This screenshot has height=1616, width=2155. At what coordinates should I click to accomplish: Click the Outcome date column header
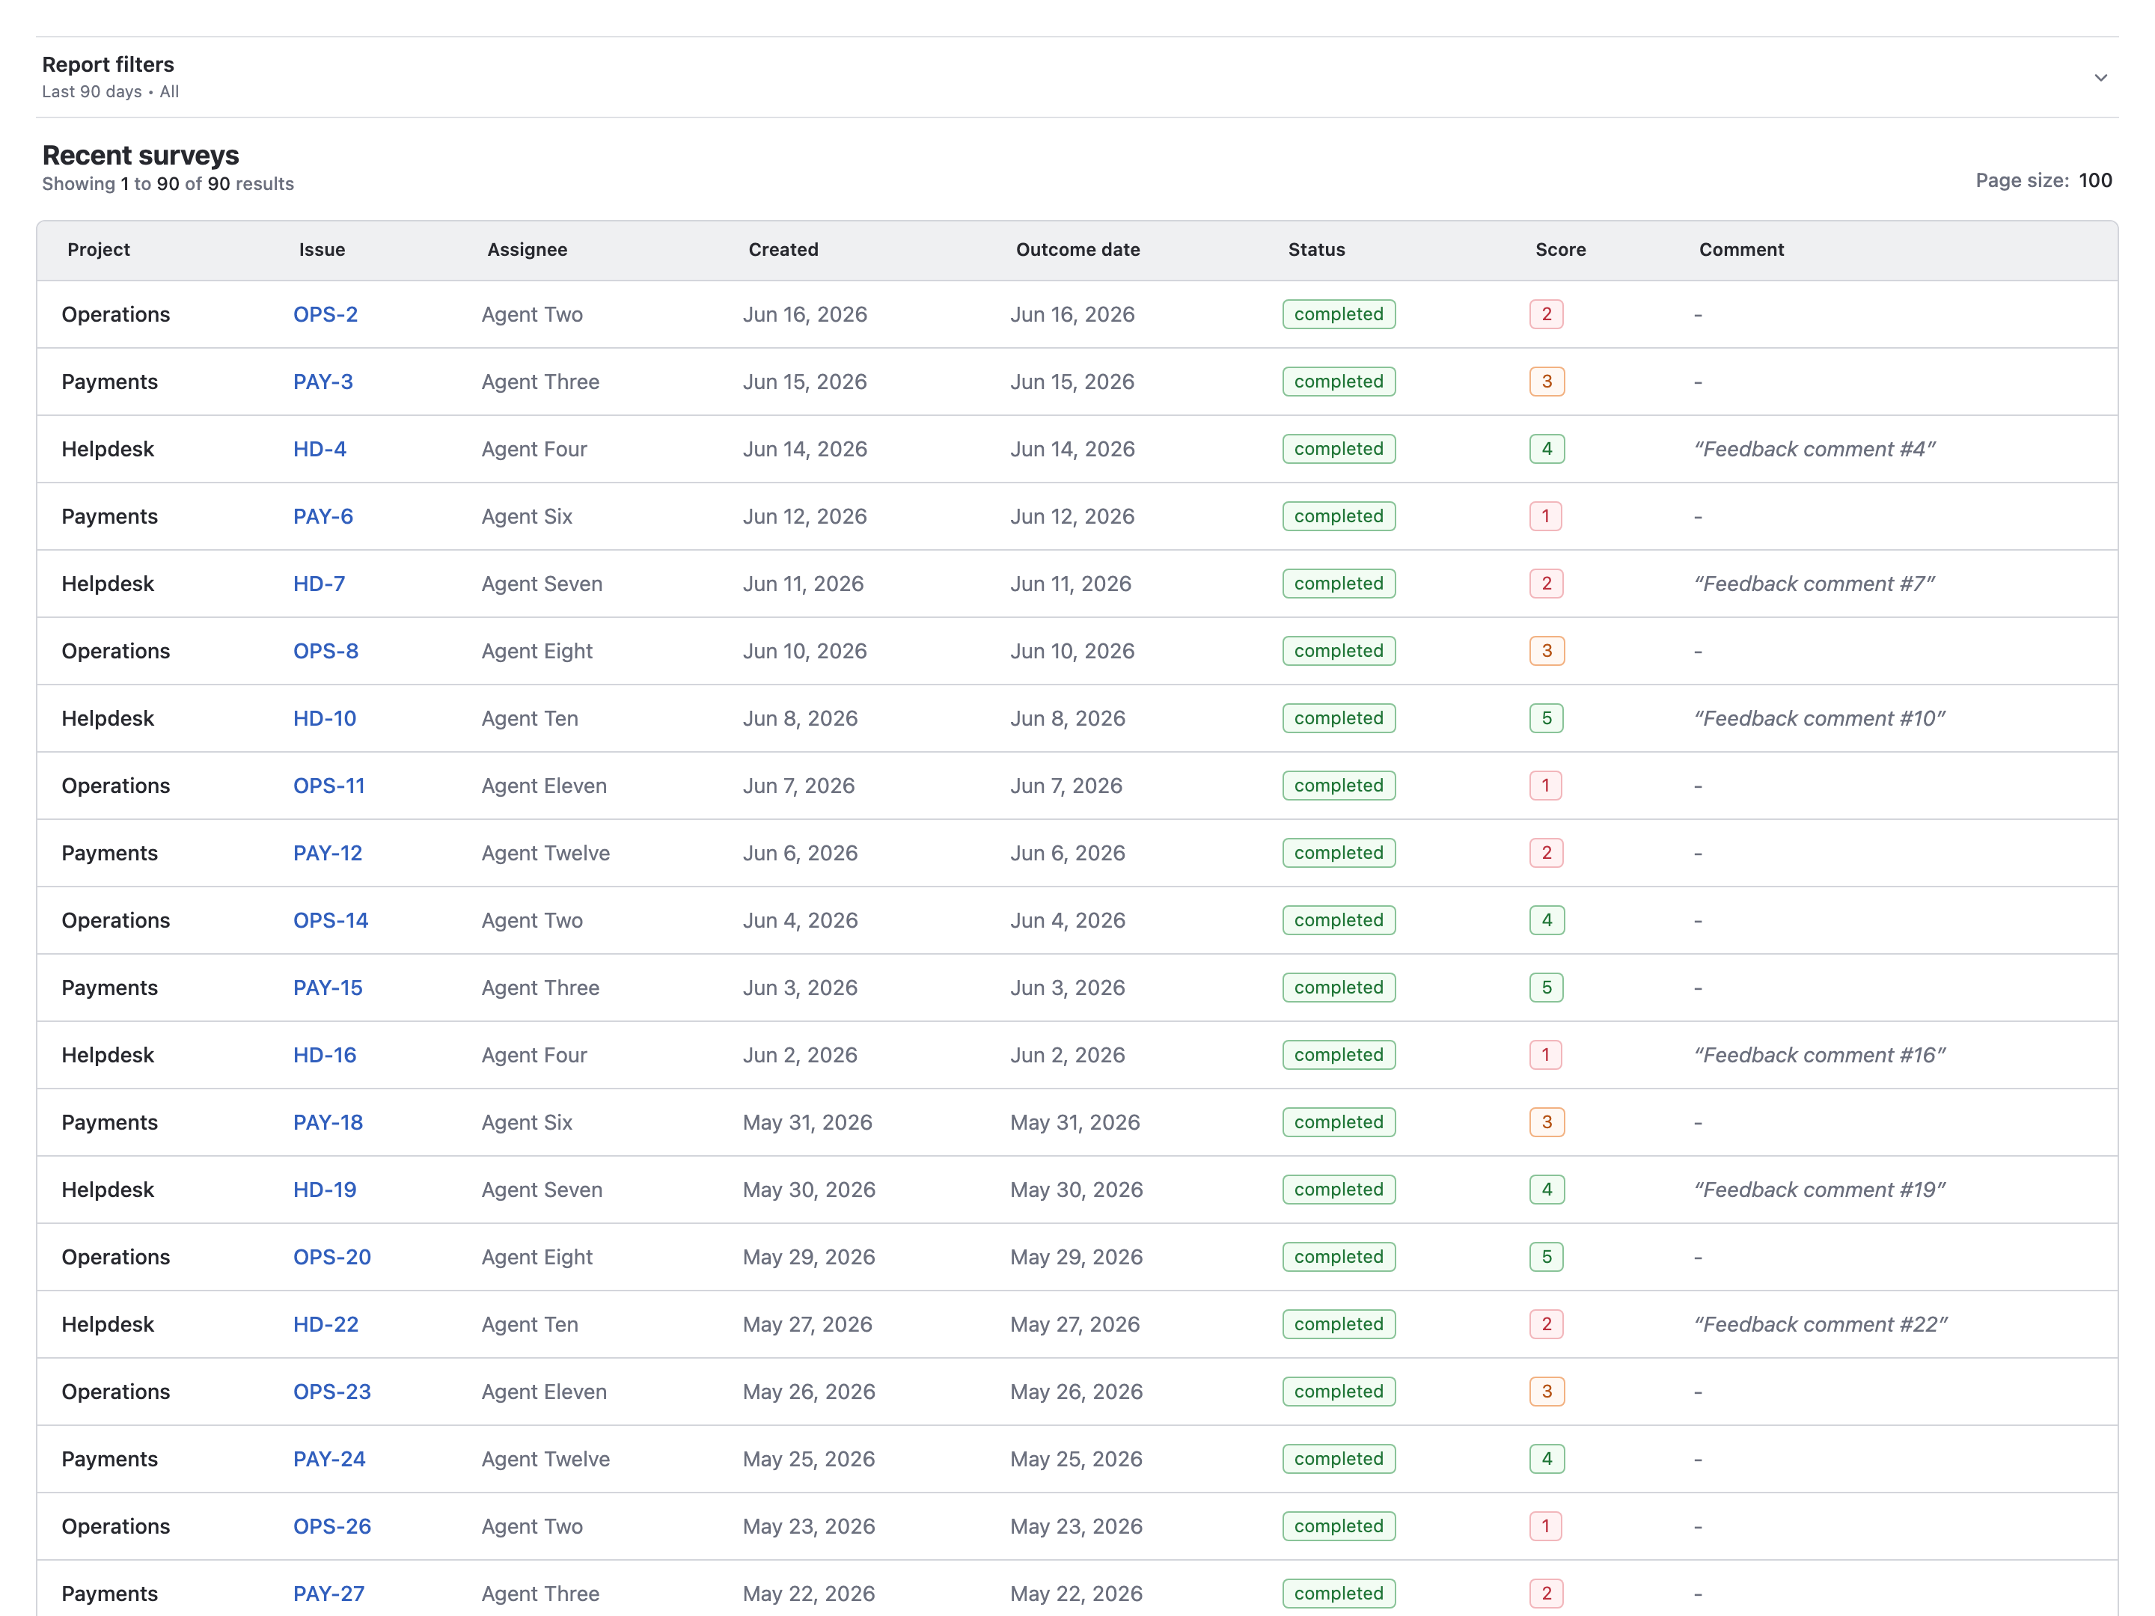click(1077, 249)
